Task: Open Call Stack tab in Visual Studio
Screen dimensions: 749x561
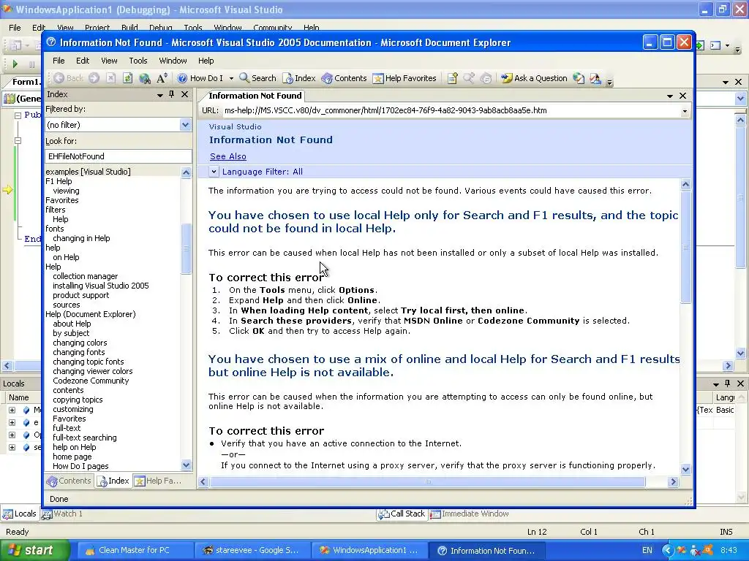Action: tap(402, 514)
